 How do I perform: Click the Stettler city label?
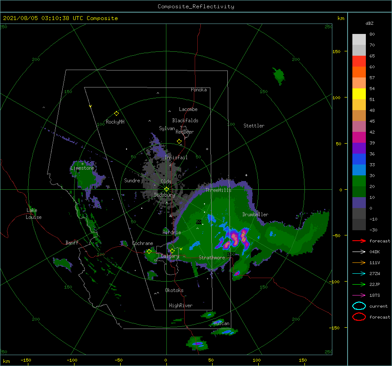(x=254, y=126)
